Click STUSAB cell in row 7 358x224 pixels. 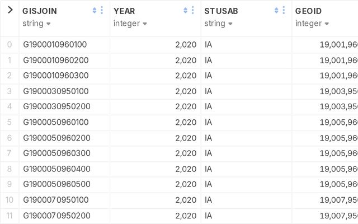pos(209,153)
